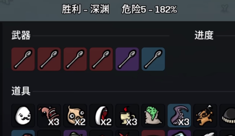Inspect the mustached egg item
The width and height of the screenshot is (235, 136).
[23, 116]
